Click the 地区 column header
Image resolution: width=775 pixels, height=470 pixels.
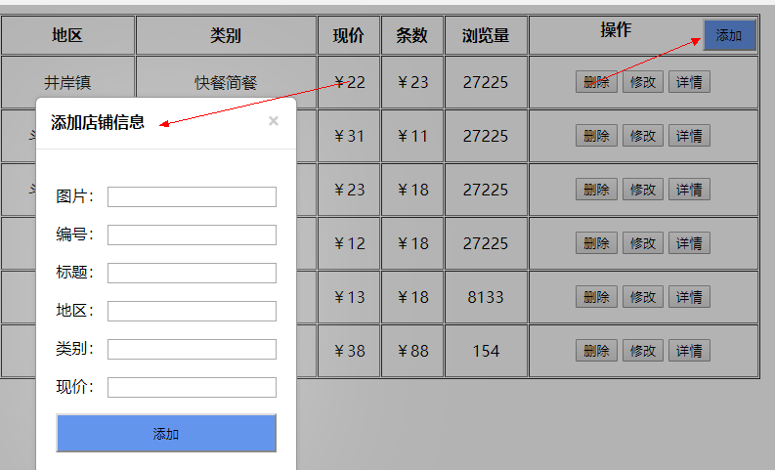[x=67, y=35]
